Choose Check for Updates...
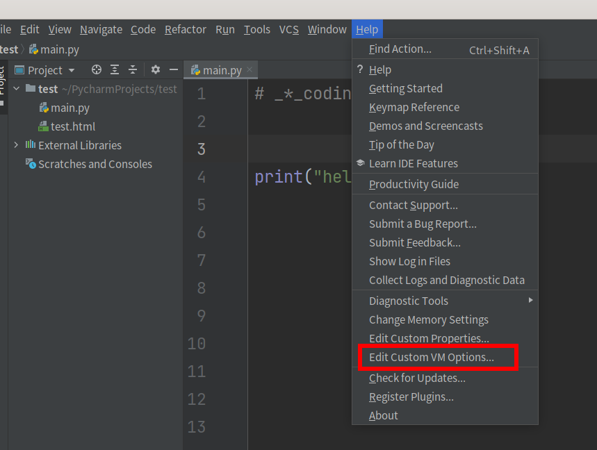 coord(445,378)
